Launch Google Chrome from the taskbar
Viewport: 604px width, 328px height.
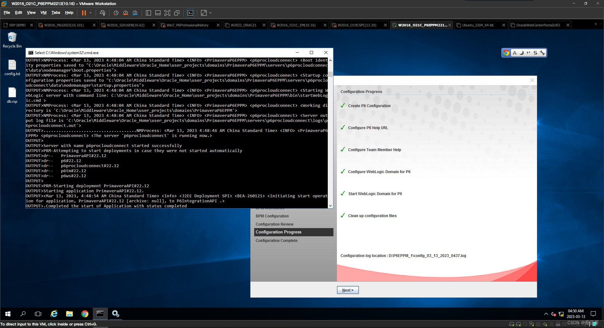click(x=85, y=314)
